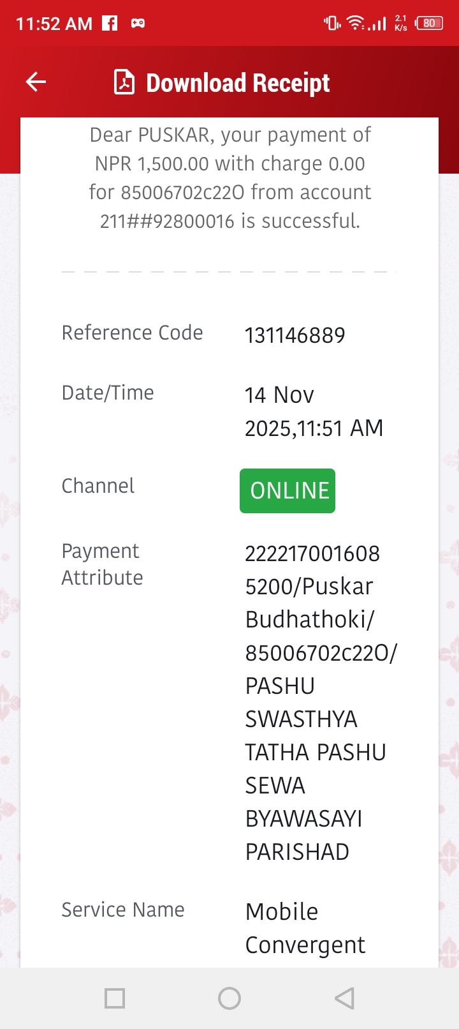The height and width of the screenshot is (1029, 459).
Task: Tap the Mobile Convergent service name
Action: pyautogui.click(x=305, y=928)
